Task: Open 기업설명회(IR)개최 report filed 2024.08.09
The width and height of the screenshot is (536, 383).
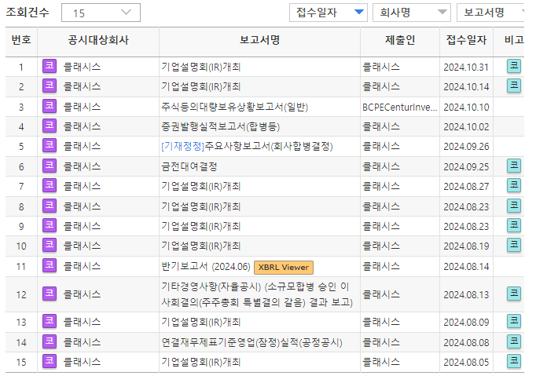Action: 201,323
